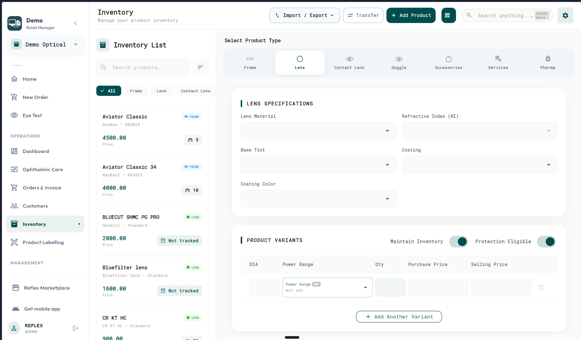Click the Get mobile app android icon
581x340 pixels.
point(16,309)
